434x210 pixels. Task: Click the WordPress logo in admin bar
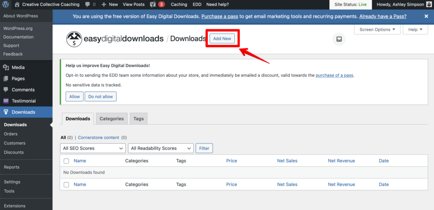coord(6,4)
